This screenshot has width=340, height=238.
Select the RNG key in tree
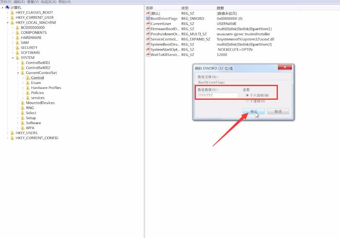point(30,108)
